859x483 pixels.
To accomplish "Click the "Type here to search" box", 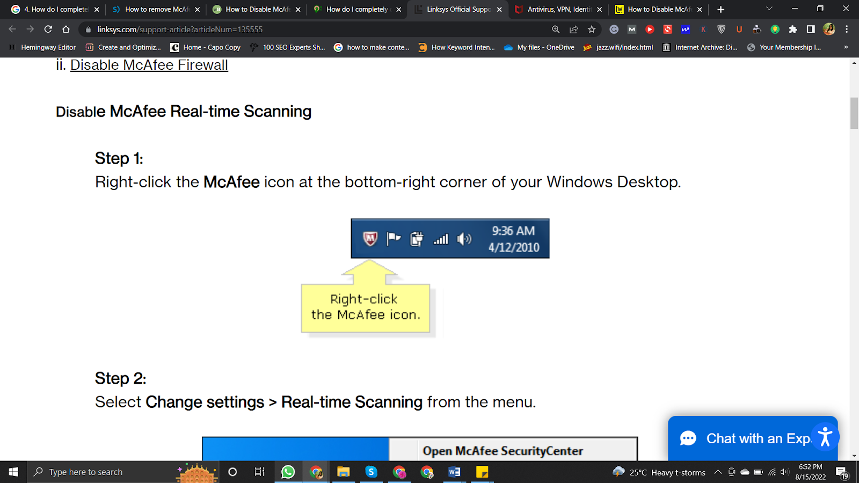I will click(122, 472).
